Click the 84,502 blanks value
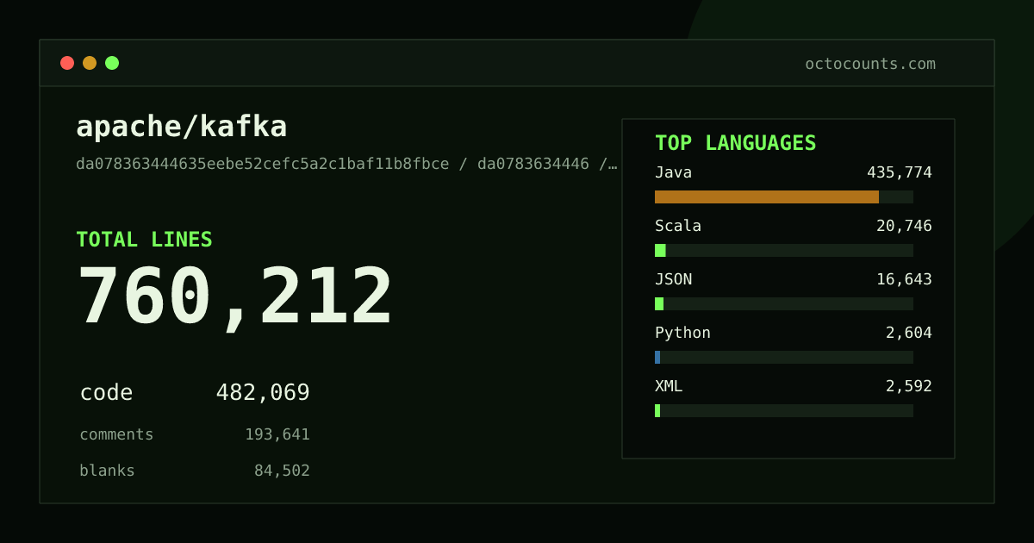The height and width of the screenshot is (543, 1034). point(282,471)
